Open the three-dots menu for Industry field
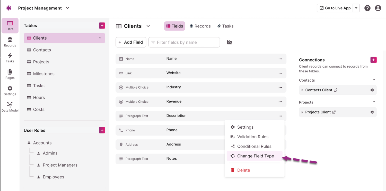386x191 pixels. [280, 88]
